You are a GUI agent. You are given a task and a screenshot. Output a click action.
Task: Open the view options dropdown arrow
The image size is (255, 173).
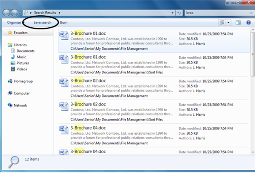(228, 22)
